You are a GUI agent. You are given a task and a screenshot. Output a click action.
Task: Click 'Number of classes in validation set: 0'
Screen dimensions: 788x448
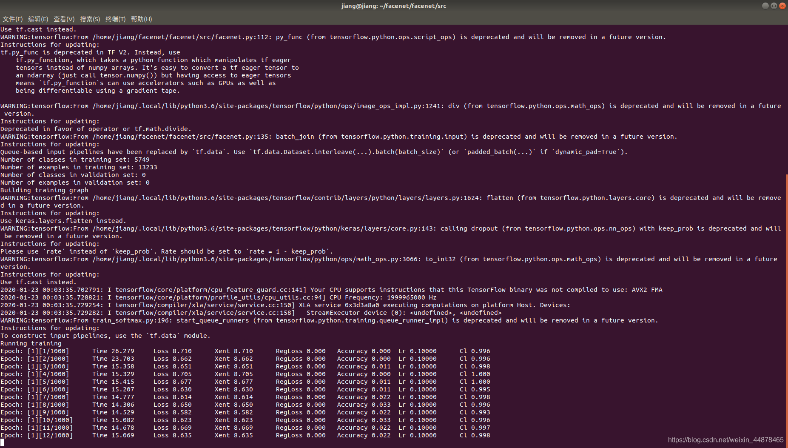73,175
